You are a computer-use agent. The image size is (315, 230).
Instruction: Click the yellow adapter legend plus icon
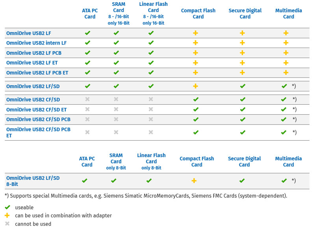(x=7, y=215)
